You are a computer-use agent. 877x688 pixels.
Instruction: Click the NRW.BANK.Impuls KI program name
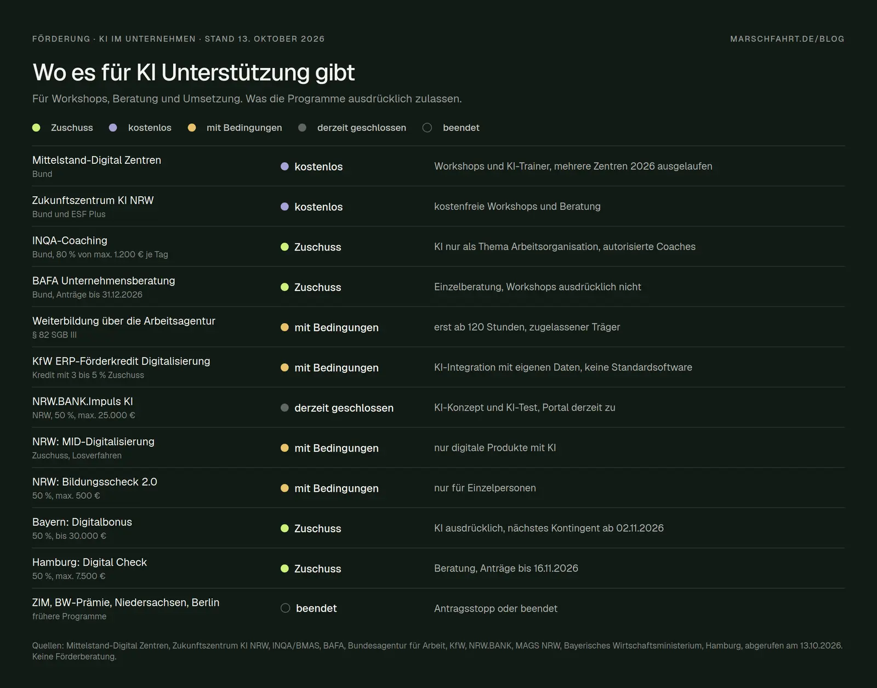click(x=83, y=401)
